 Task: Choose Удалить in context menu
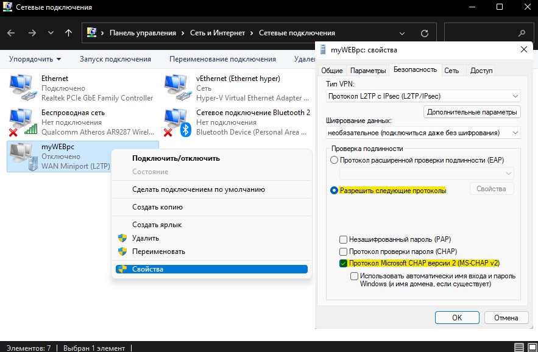point(211,238)
